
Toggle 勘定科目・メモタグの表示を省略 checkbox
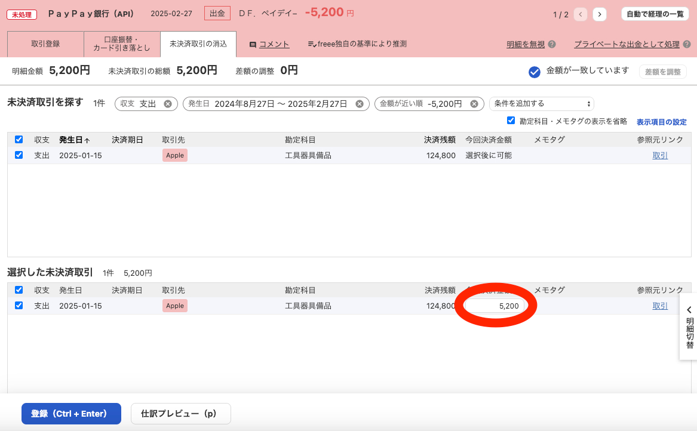click(x=511, y=122)
